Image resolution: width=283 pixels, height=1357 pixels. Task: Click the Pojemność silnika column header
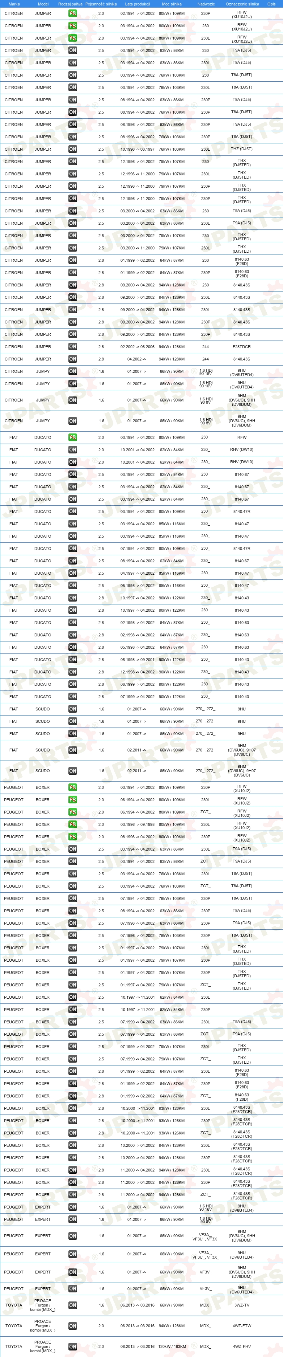101,4
